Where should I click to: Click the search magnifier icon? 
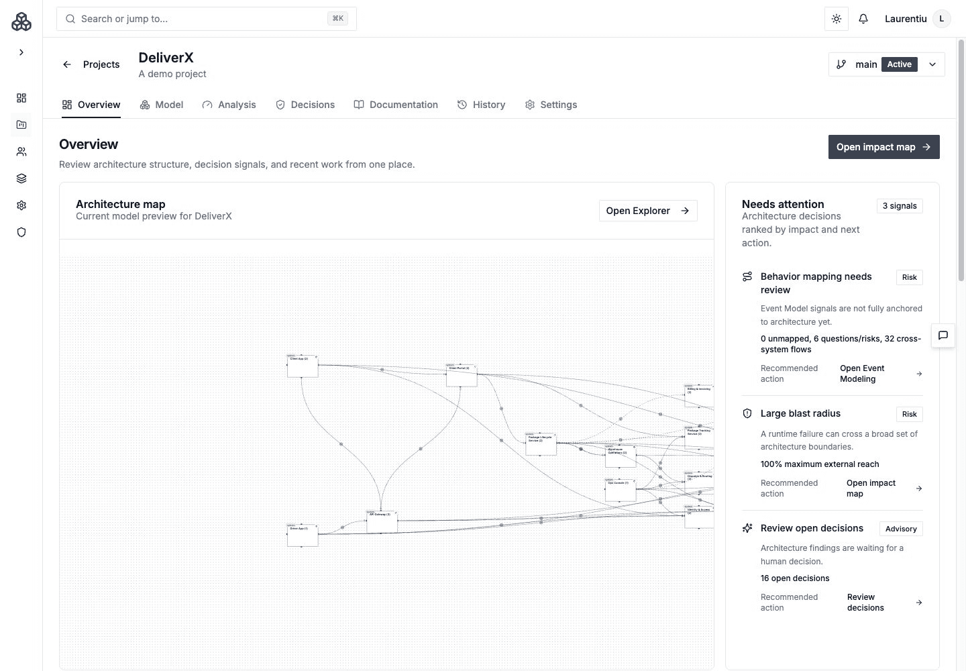click(70, 19)
